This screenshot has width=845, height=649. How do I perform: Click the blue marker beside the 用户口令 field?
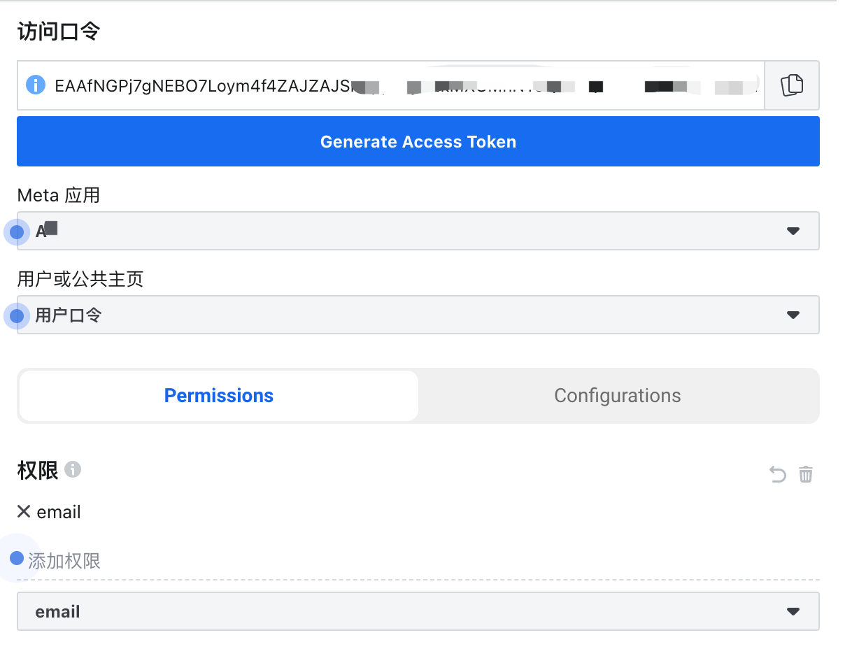(x=17, y=315)
